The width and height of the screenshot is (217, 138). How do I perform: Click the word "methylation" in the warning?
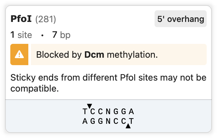pyautogui.click(x=132, y=54)
